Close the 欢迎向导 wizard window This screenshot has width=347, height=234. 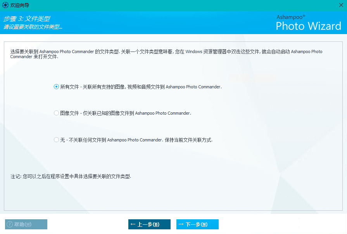click(x=341, y=5)
